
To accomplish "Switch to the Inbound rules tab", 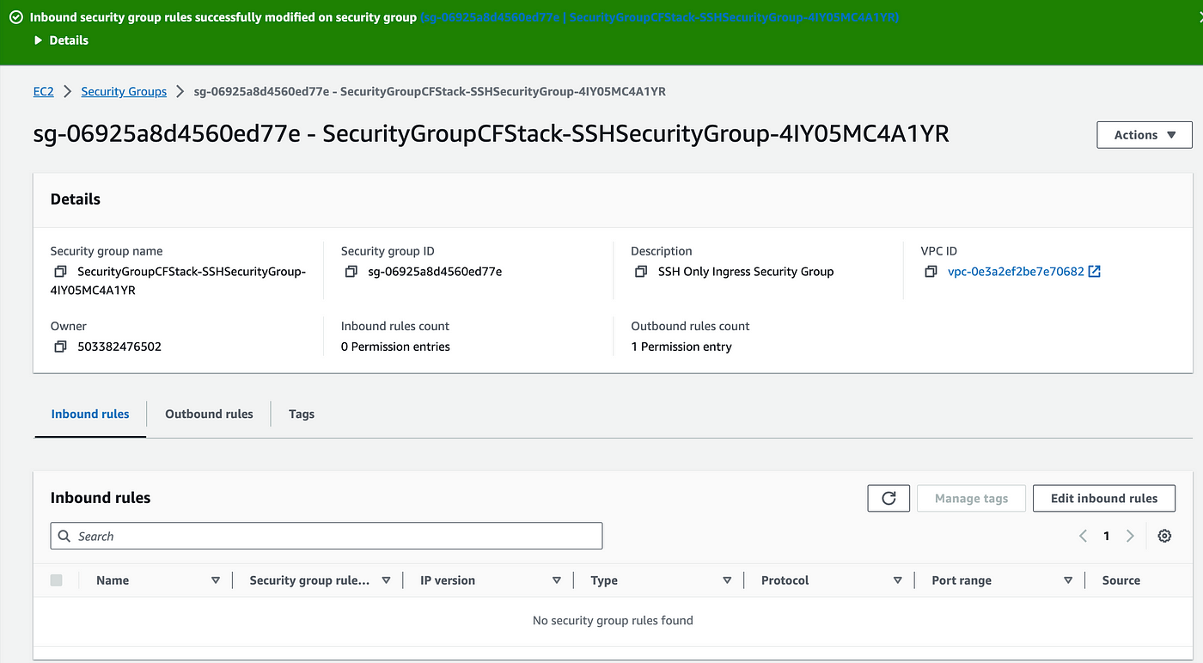I will (x=90, y=414).
